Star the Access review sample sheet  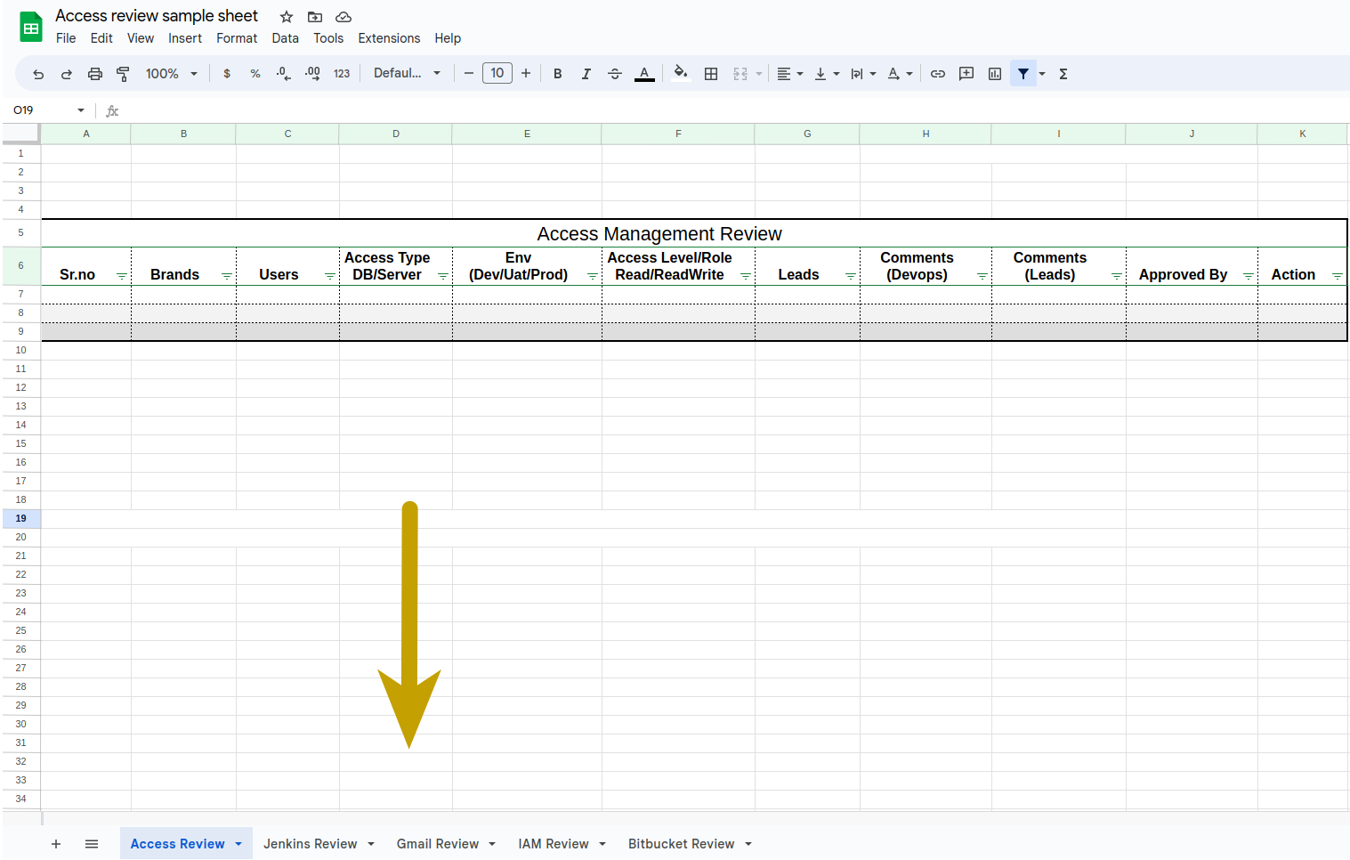click(x=287, y=17)
